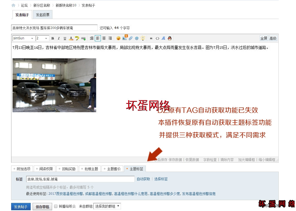Open the simSun font family dropdown
This screenshot has height=211, width=296.
pos(23,38)
